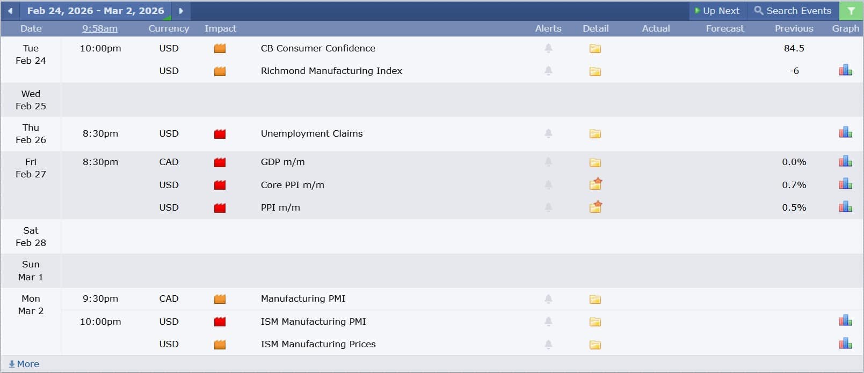Open detail folder for CB Consumer Confidence
Image resolution: width=864 pixels, height=373 pixels.
(595, 49)
